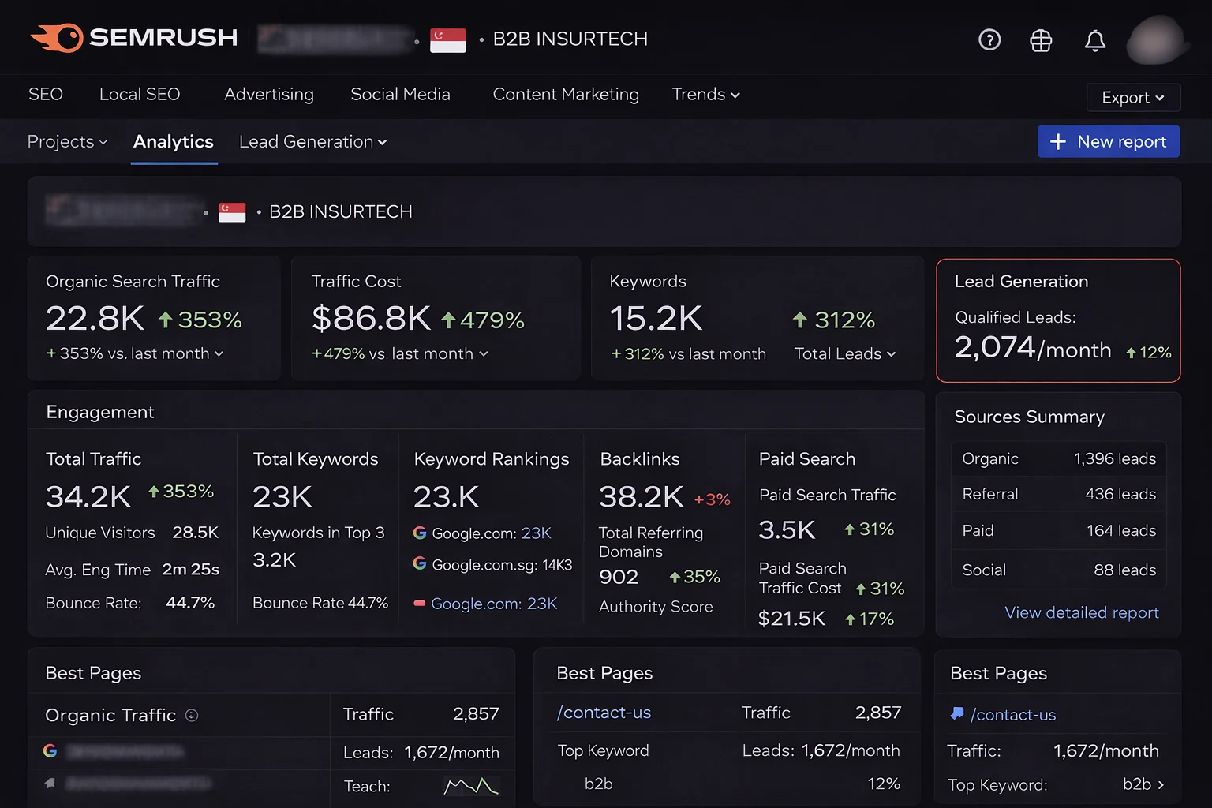The height and width of the screenshot is (808, 1212).
Task: Expand the Projects dropdown
Action: pyautogui.click(x=67, y=142)
